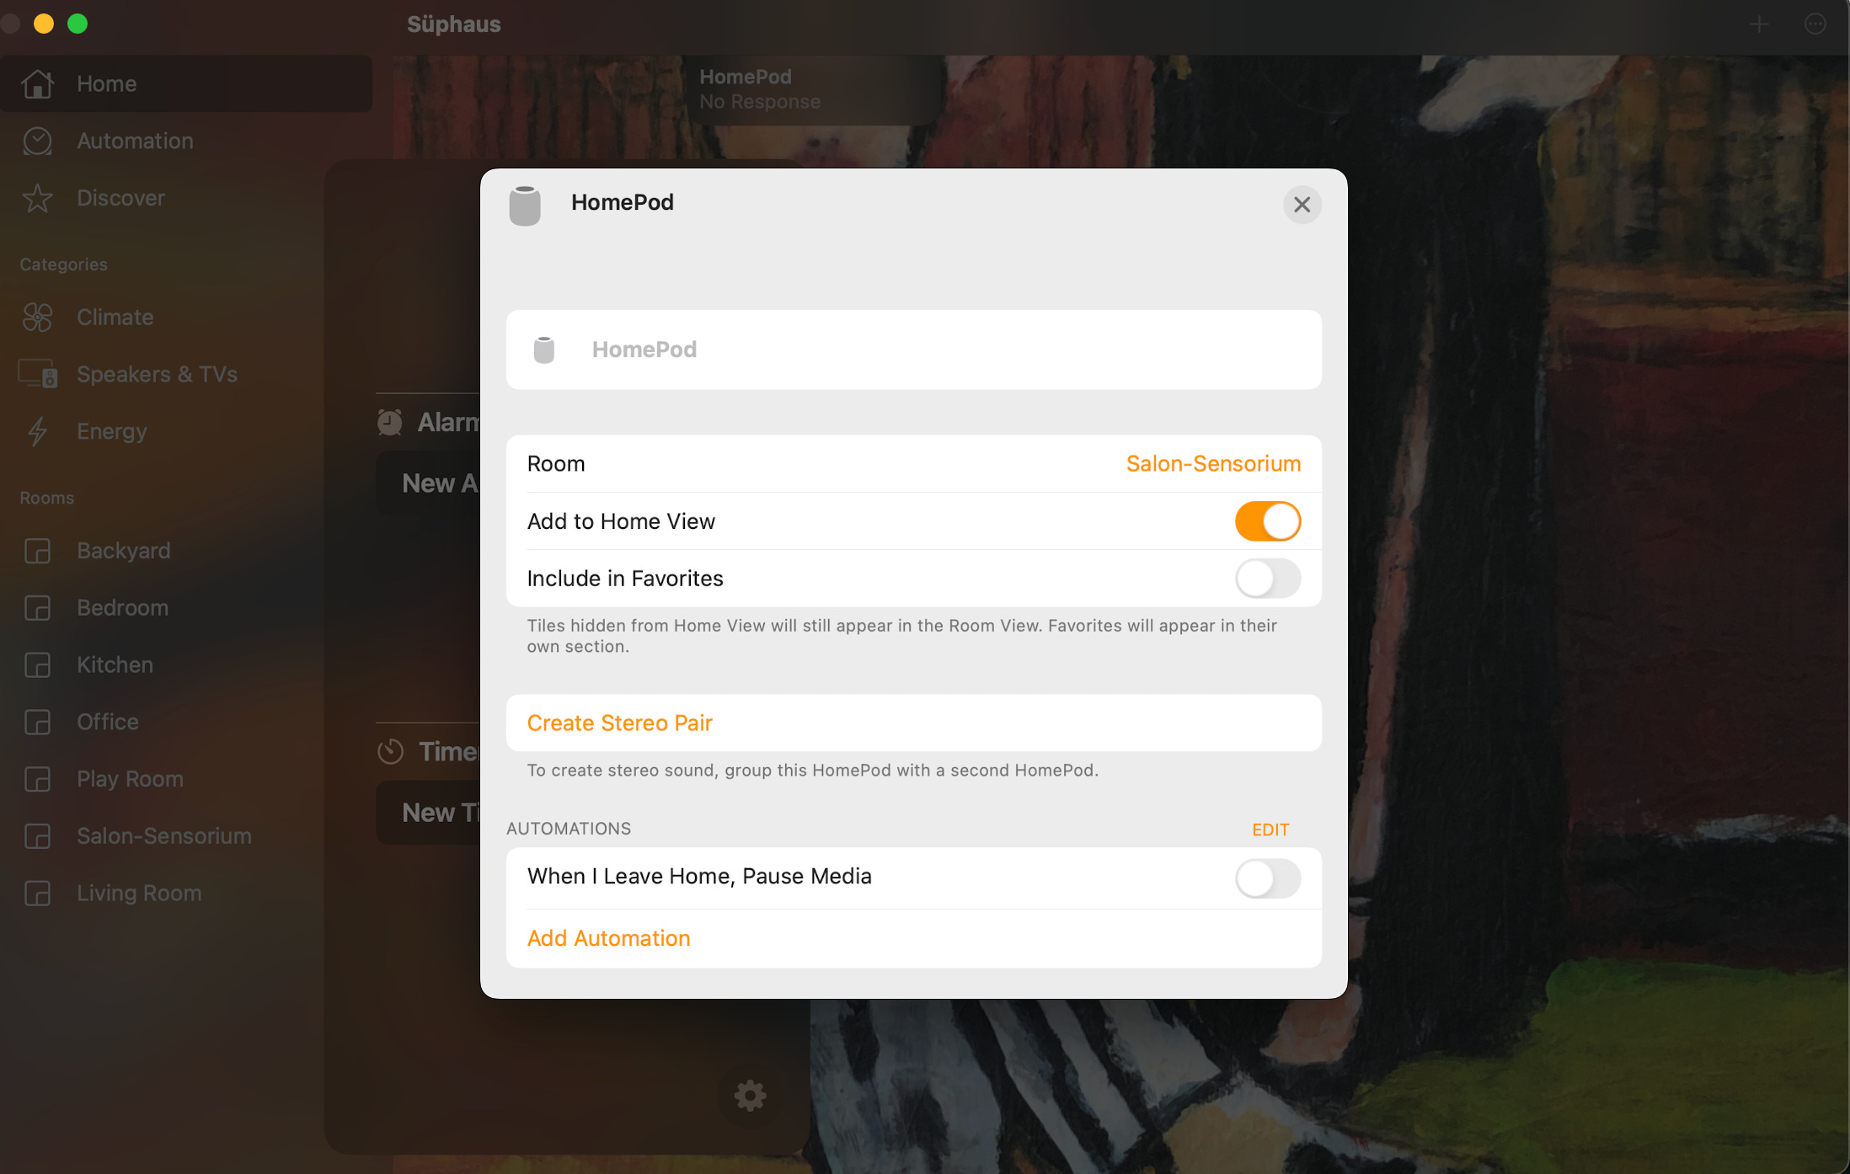Click the Discover star icon

(x=38, y=199)
